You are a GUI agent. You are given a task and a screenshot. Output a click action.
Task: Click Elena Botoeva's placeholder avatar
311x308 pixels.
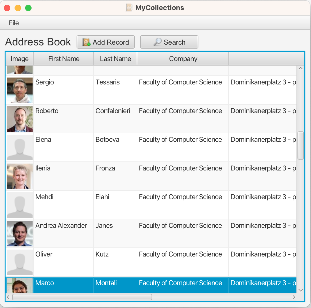point(20,148)
